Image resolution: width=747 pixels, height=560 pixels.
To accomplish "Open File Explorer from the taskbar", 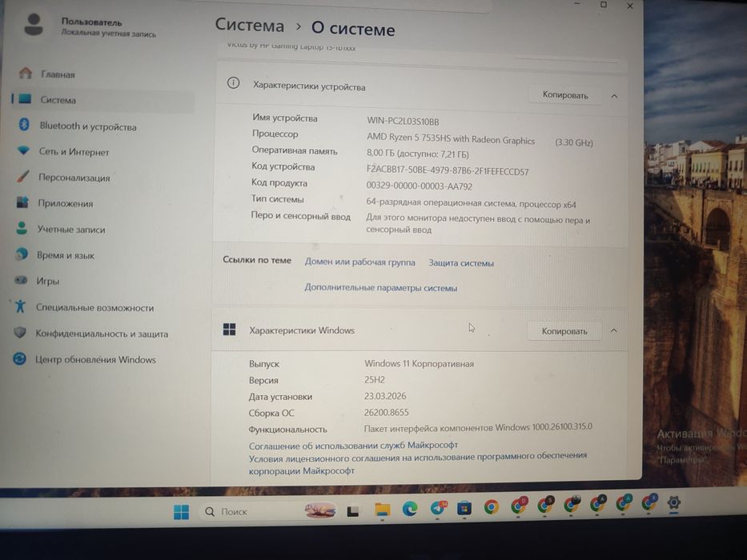I will pyautogui.click(x=382, y=510).
